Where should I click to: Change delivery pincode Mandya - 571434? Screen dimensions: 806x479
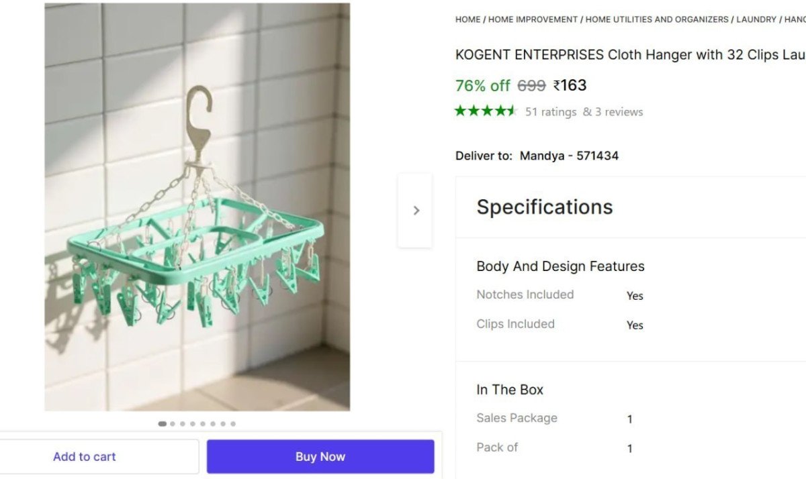point(569,156)
